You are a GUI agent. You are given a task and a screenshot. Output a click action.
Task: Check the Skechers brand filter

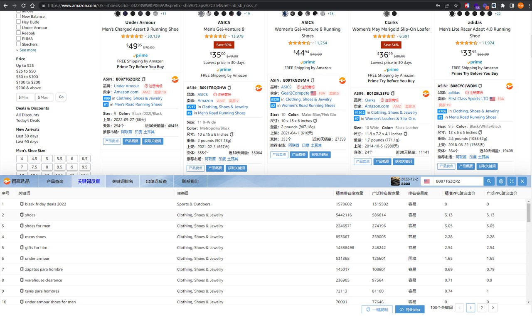click(18, 44)
